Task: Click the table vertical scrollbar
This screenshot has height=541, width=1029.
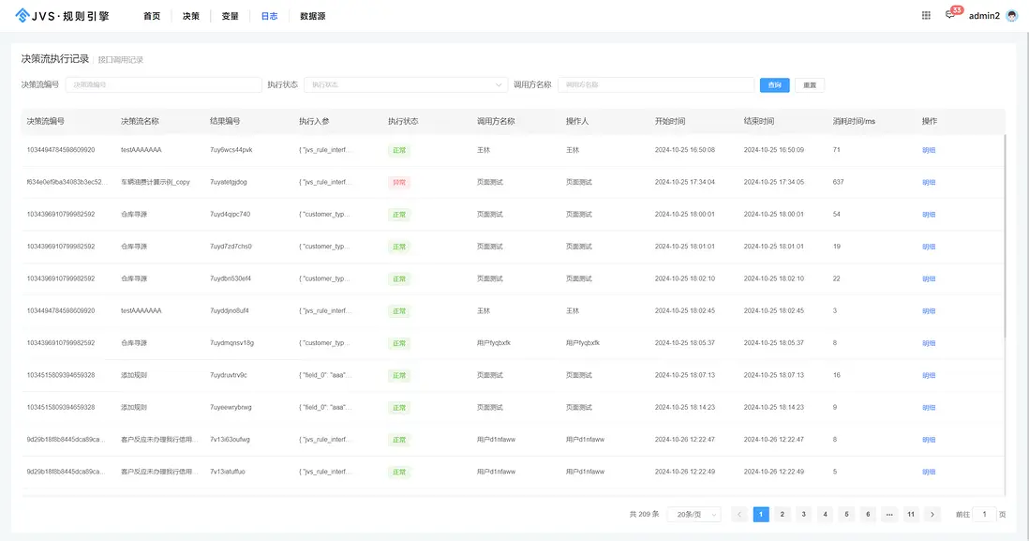Action: pos(1004,236)
